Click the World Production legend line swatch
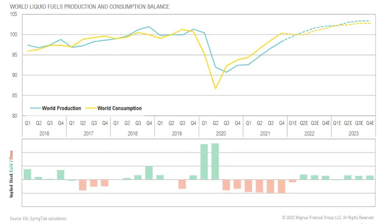381x224 pixels. [x=35, y=108]
